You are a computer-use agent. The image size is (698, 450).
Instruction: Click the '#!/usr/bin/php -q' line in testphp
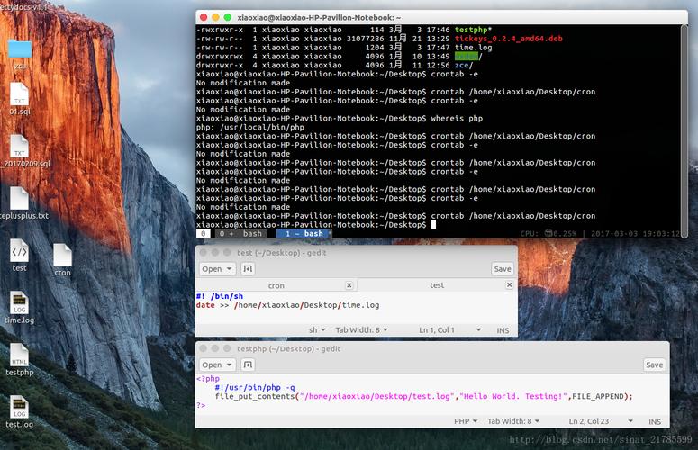click(255, 387)
